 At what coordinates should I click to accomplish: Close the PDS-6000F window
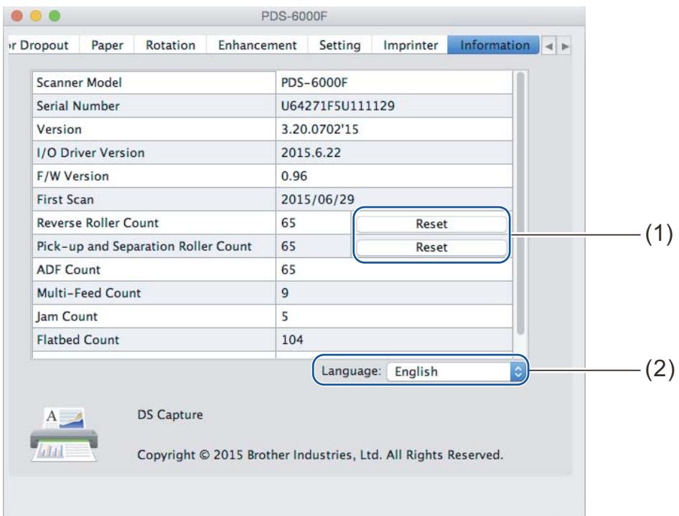click(x=17, y=16)
